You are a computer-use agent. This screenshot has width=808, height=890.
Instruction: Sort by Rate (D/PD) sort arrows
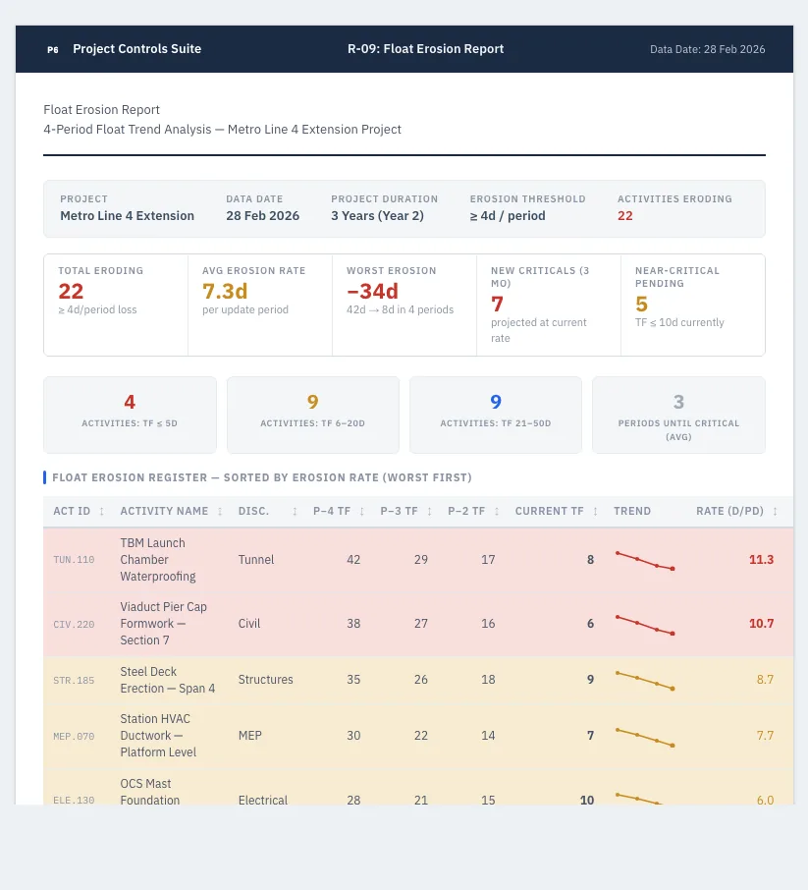point(775,512)
